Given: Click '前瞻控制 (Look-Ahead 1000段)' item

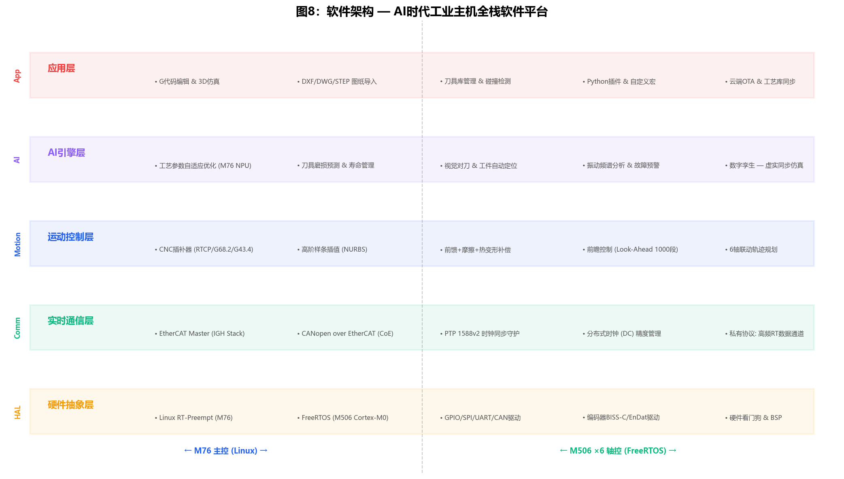Looking at the screenshot, I should pyautogui.click(x=630, y=250).
